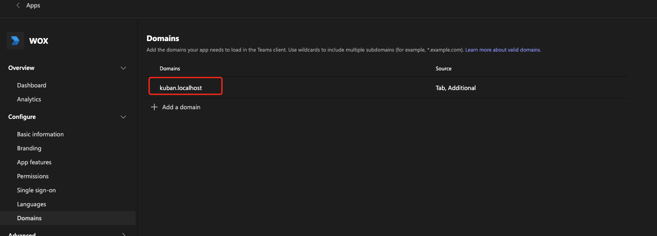Open the App features page
The image size is (657, 236).
coord(34,162)
